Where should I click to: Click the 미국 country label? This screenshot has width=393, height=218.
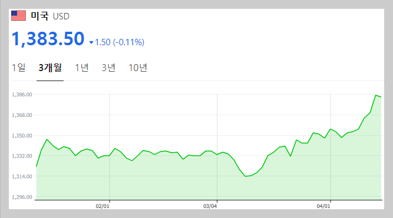[39, 16]
